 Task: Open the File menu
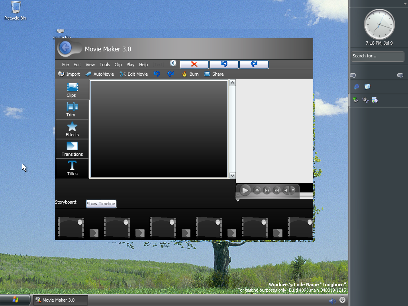tap(65, 65)
